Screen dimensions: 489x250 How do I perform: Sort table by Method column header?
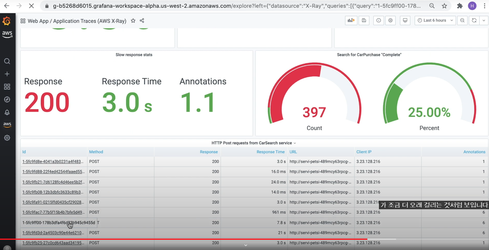coord(96,152)
